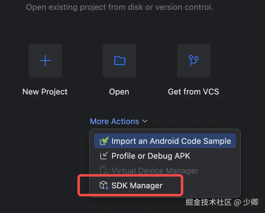Click the Open text label
Screen dimensions: 265x213
pos(119,92)
